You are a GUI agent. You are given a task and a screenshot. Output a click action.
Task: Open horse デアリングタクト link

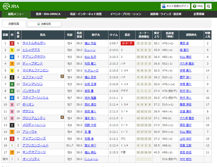coord(34,57)
